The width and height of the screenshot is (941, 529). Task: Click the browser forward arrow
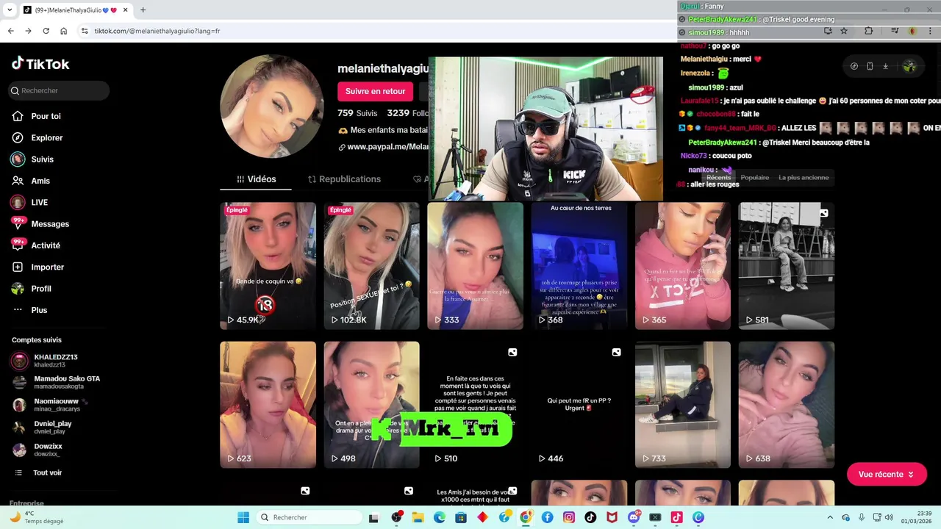(28, 31)
